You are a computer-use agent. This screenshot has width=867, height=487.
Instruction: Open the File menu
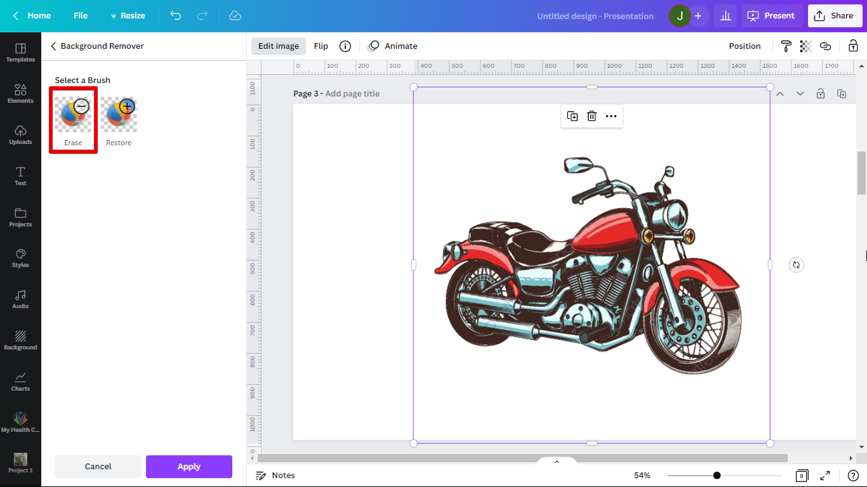(81, 16)
